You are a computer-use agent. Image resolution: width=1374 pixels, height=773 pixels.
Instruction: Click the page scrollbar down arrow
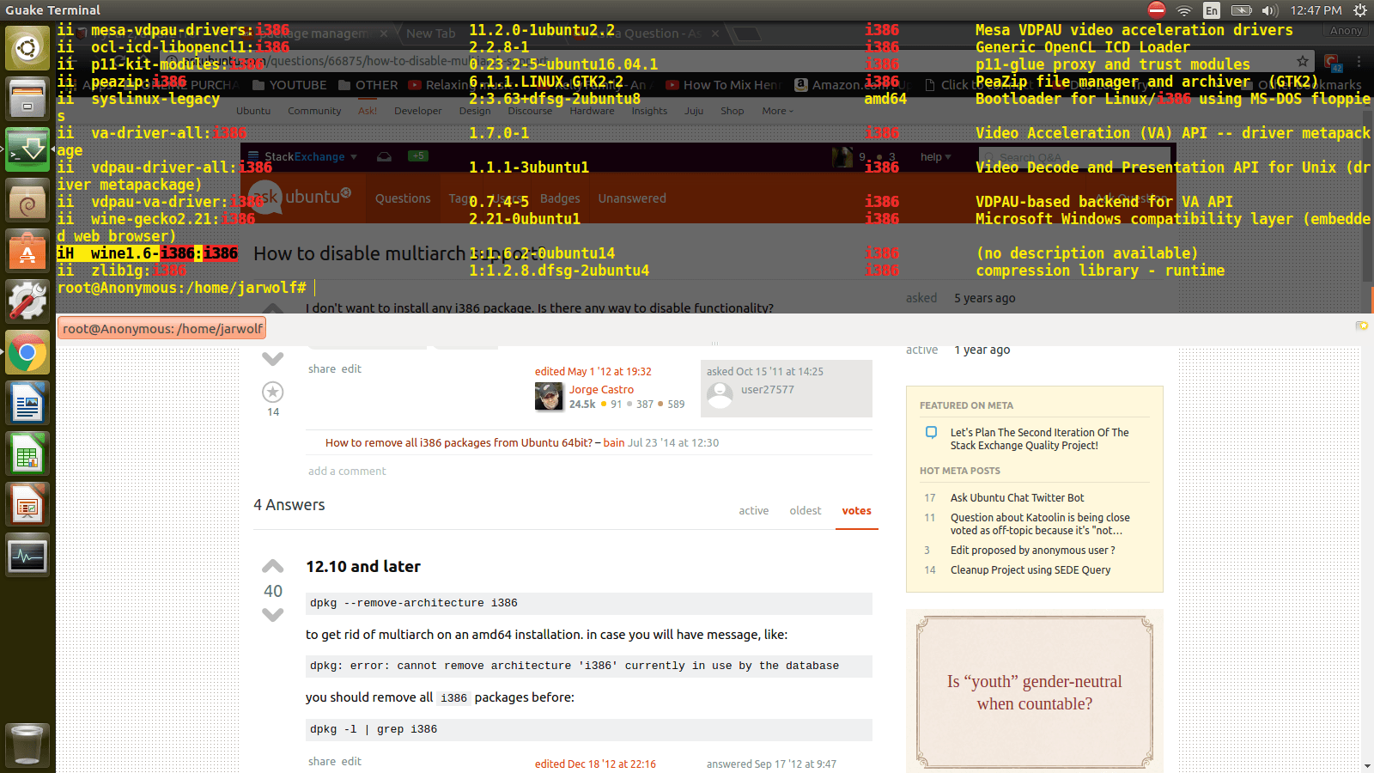click(1367, 765)
